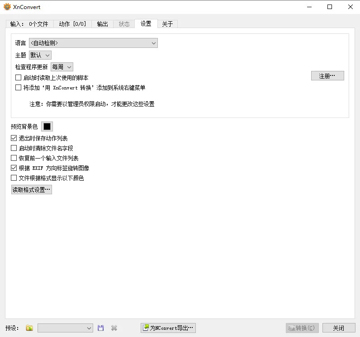The width and height of the screenshot is (360, 337).
Task: Open the 关于 tab
Action: click(167, 24)
